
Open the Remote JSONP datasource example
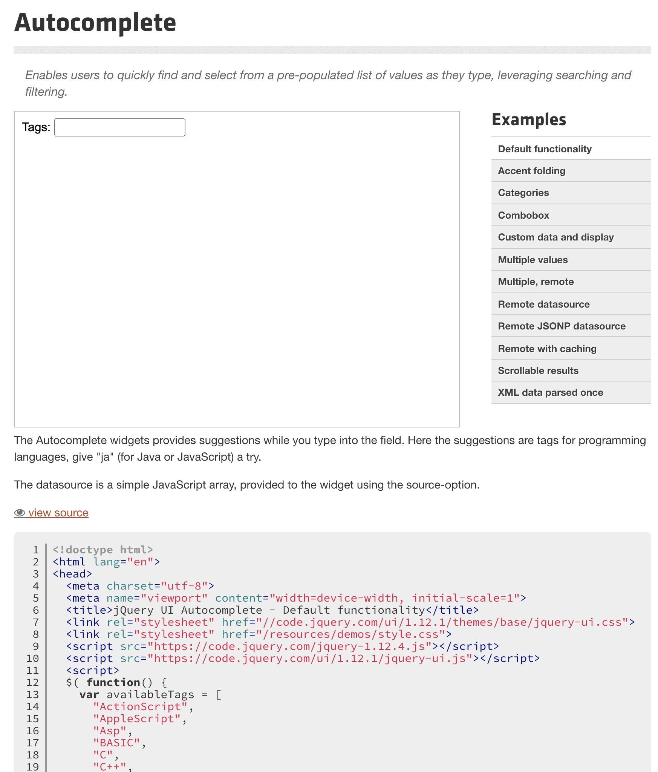point(571,326)
